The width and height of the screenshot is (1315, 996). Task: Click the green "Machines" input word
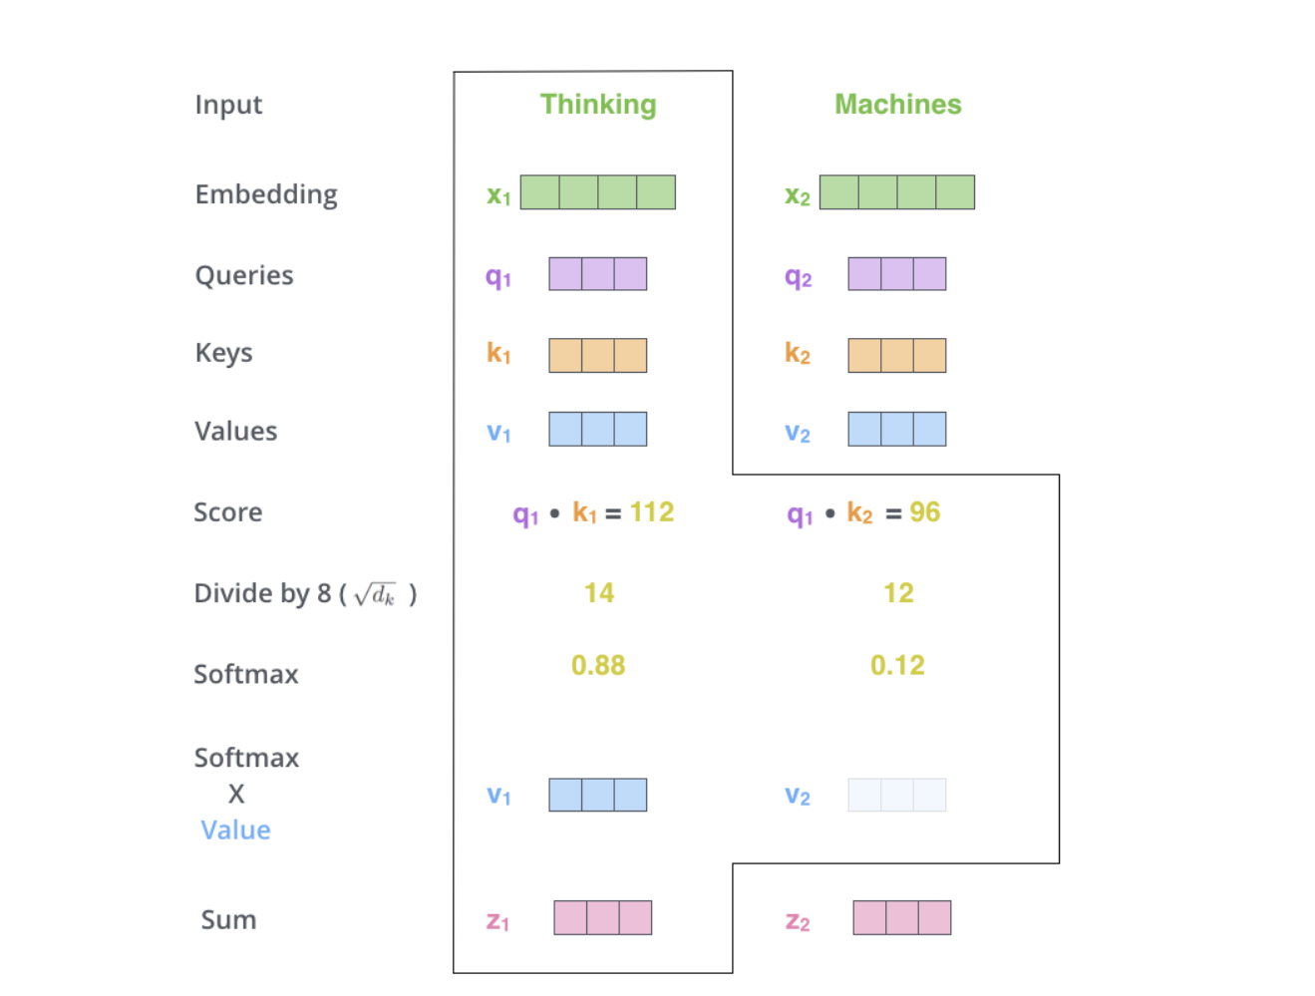point(897,105)
